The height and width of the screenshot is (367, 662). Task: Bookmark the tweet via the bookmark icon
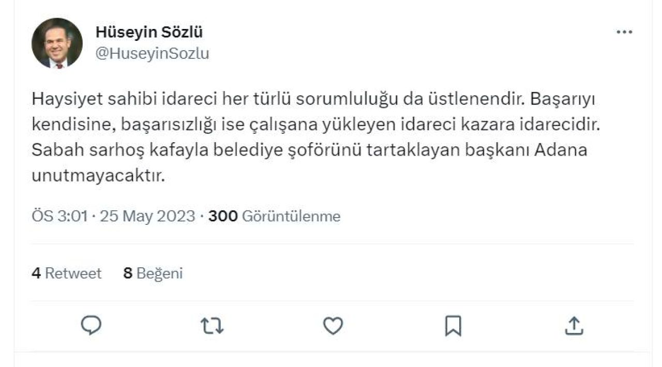454,326
